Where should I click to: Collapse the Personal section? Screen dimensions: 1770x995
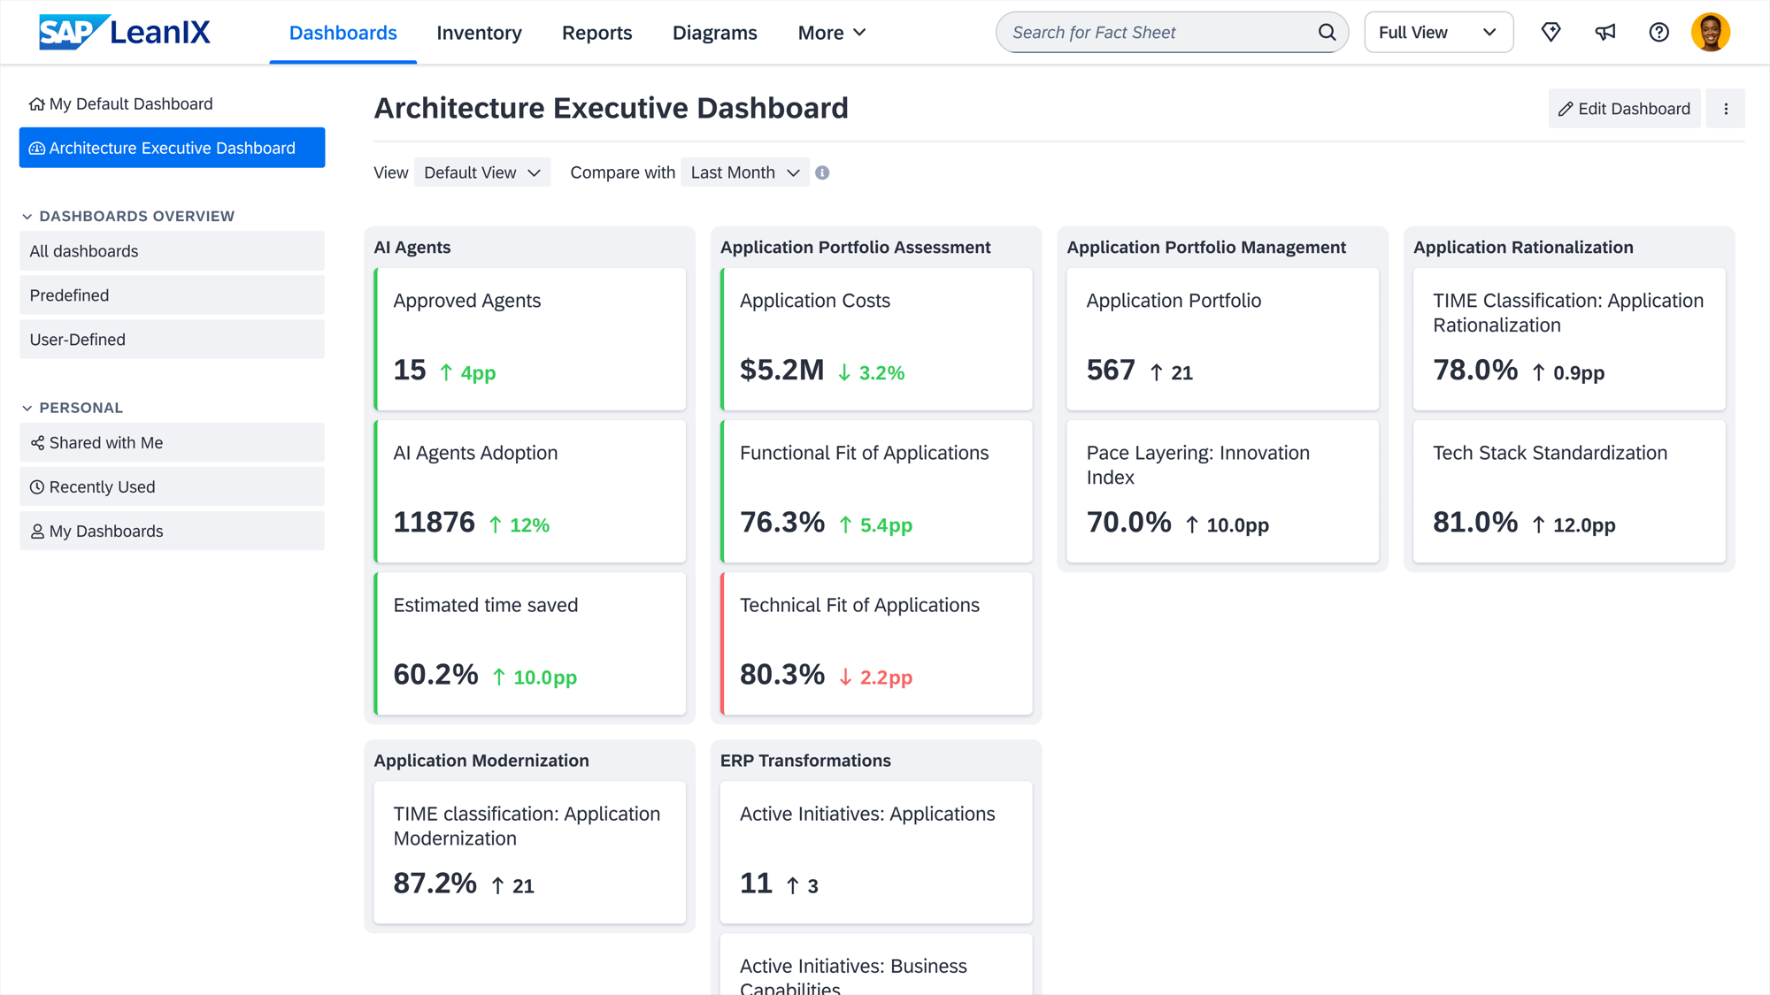[x=27, y=408]
